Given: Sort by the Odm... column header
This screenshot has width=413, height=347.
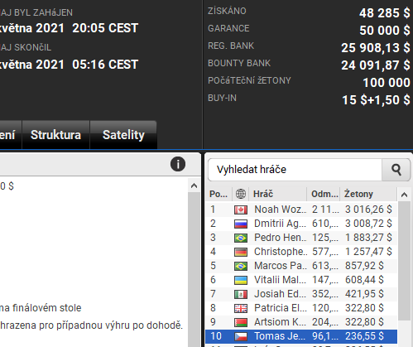Looking at the screenshot, I should (324, 194).
